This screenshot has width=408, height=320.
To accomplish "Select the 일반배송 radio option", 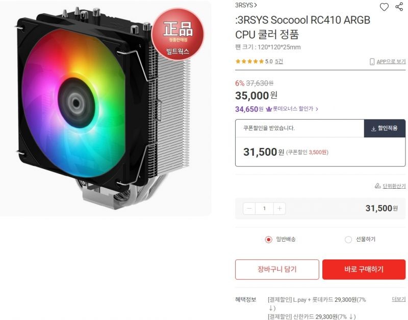I will click(269, 239).
